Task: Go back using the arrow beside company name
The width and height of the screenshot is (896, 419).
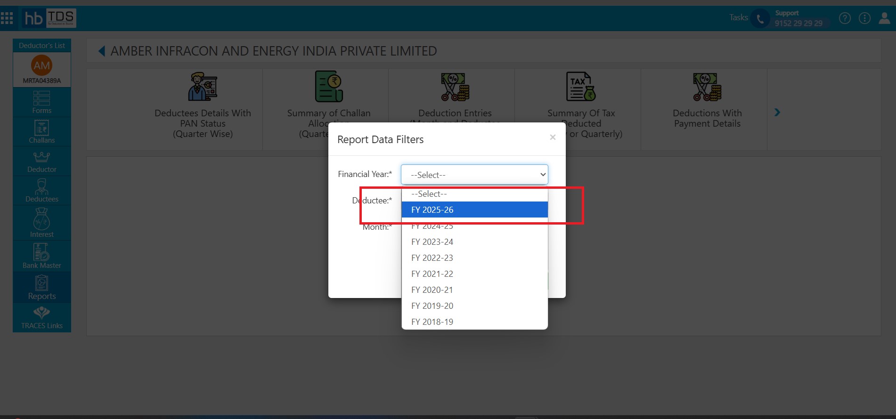Action: pyautogui.click(x=101, y=51)
